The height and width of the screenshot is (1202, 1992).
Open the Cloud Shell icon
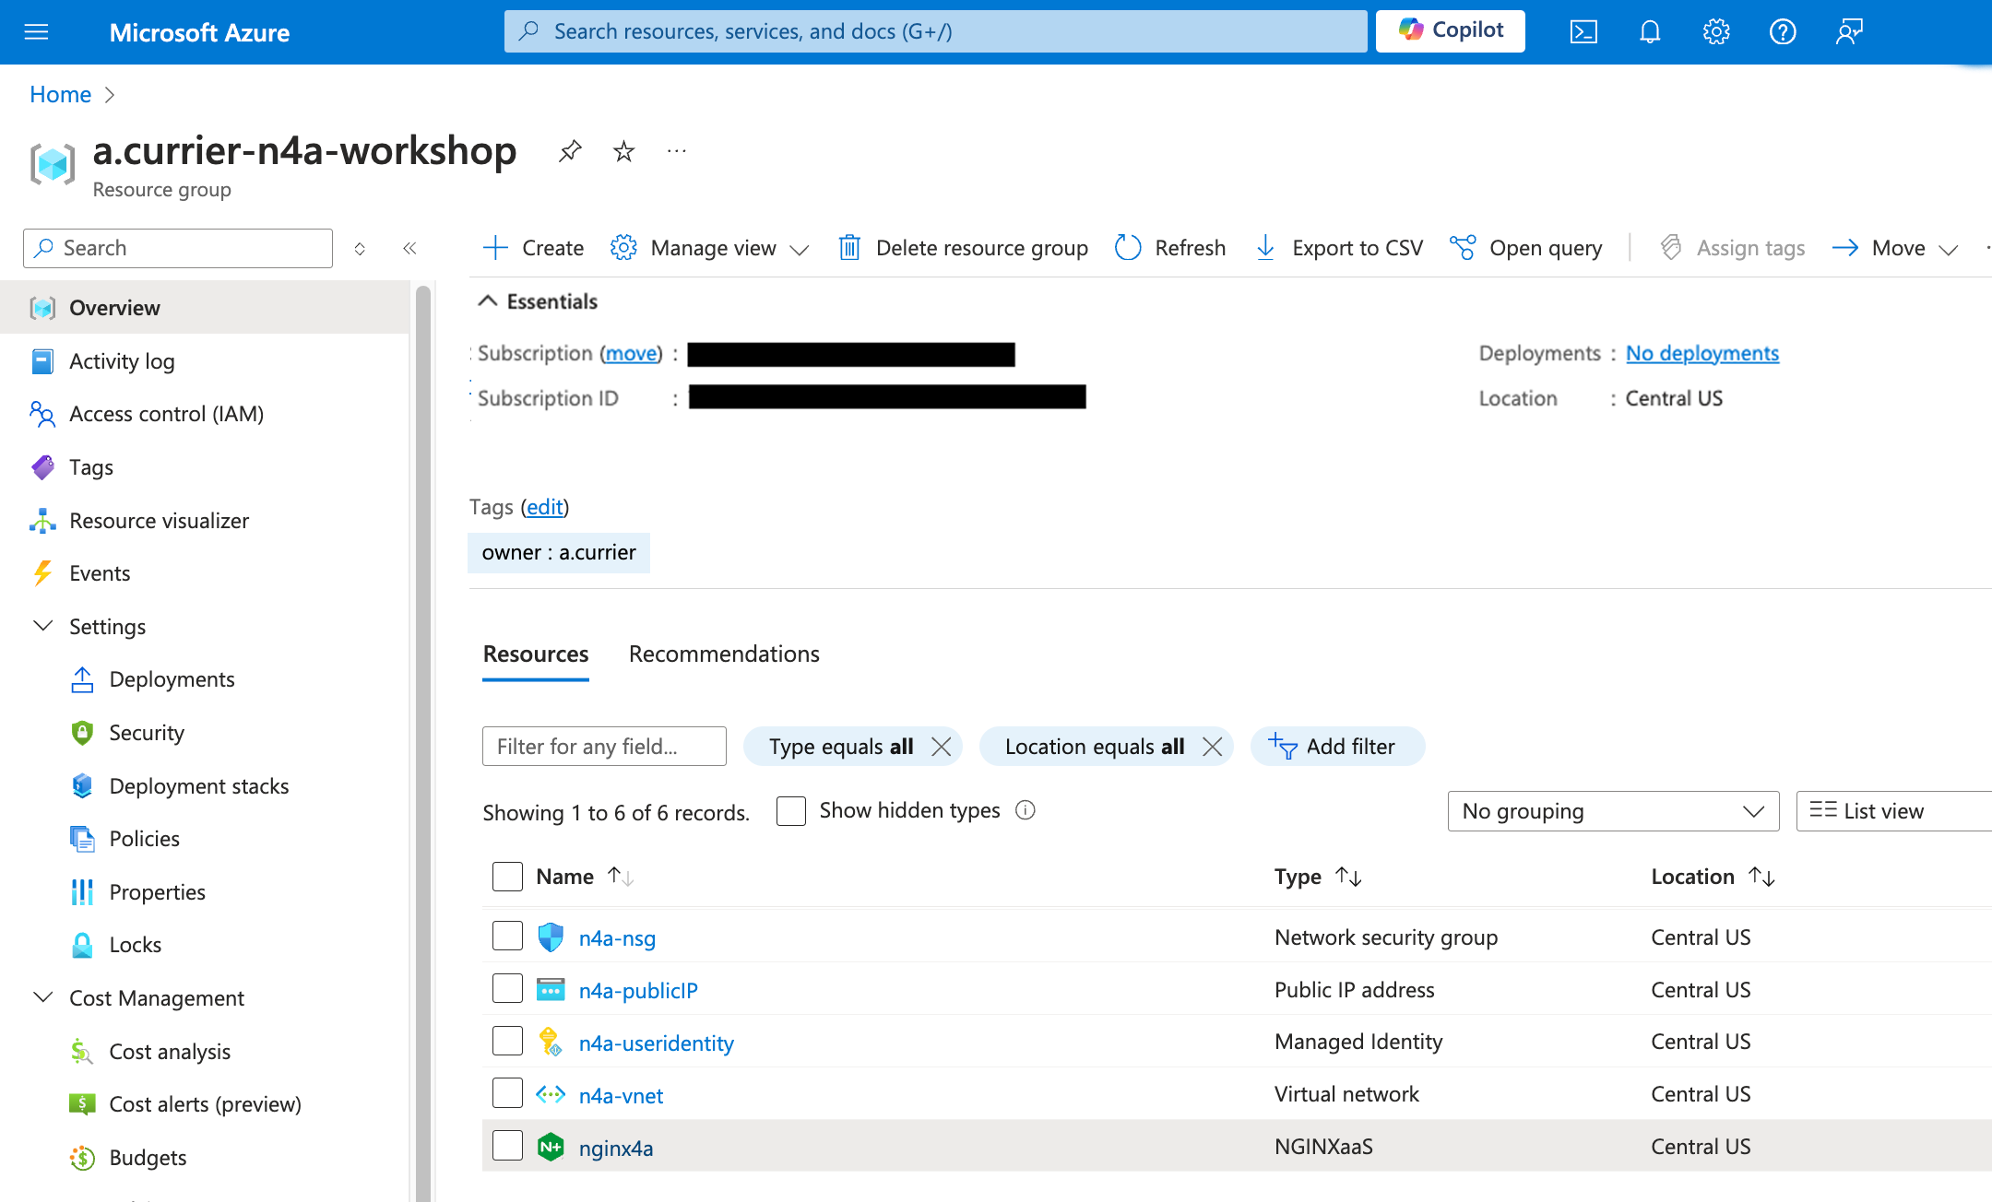tap(1583, 32)
